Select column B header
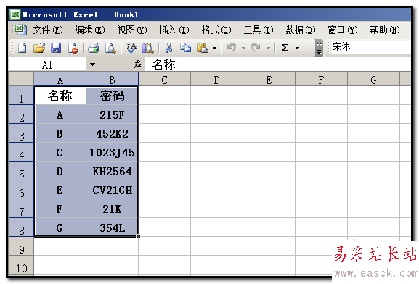419x284 pixels. [113, 80]
